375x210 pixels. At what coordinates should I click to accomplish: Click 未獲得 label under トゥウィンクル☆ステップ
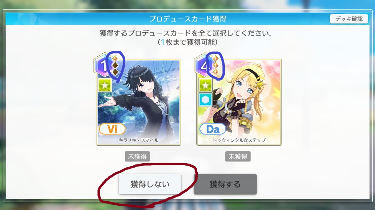(x=238, y=157)
